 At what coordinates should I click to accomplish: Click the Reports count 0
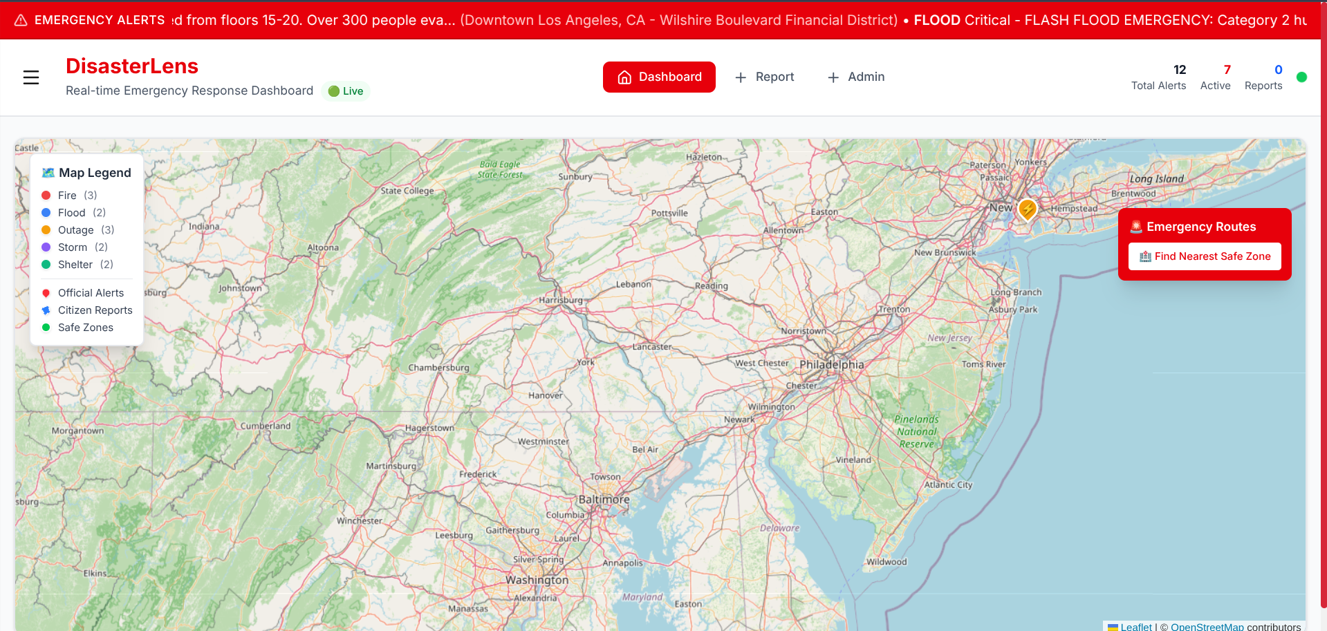(x=1279, y=70)
